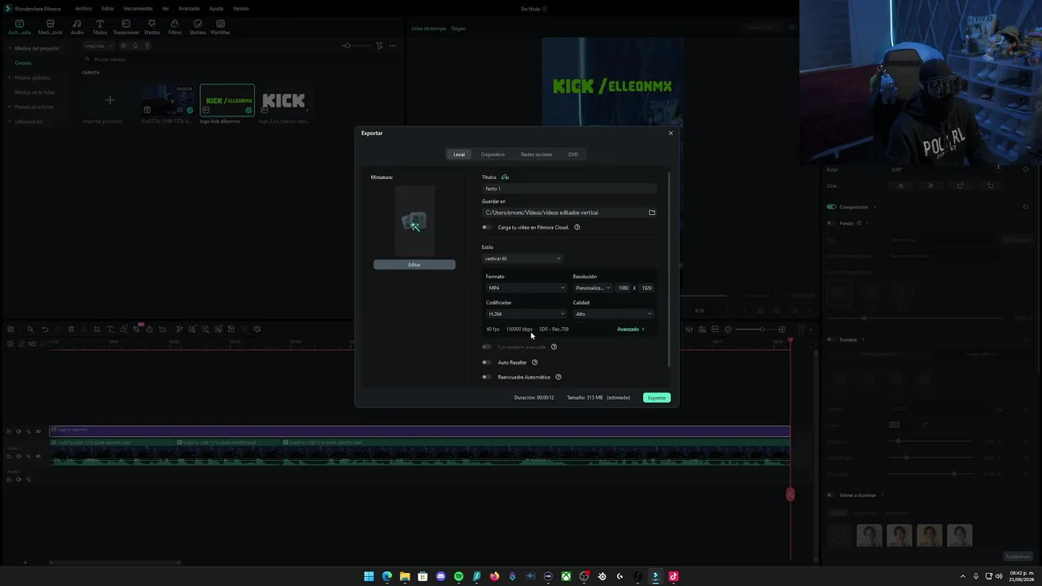Toggle the Sombra switch in the properties panel
The image size is (1042, 586).
tap(832, 339)
